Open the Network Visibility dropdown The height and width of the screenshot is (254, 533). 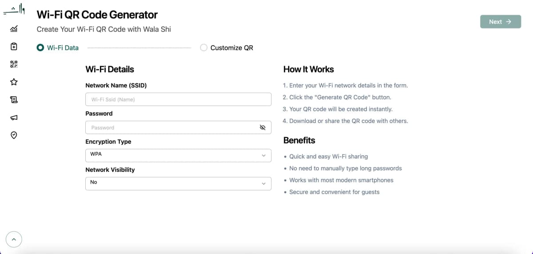(x=178, y=183)
